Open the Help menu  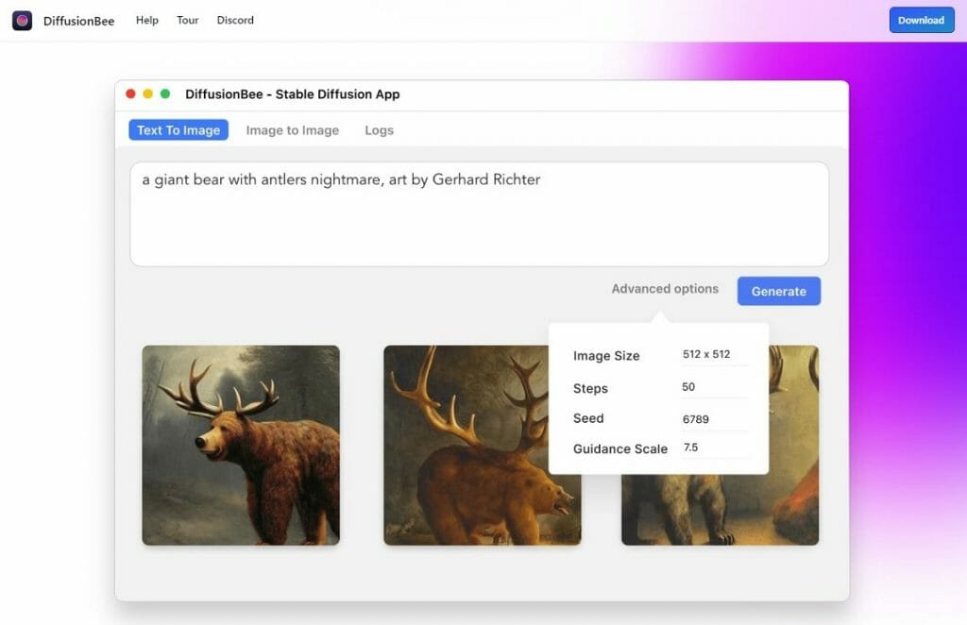[x=146, y=20]
